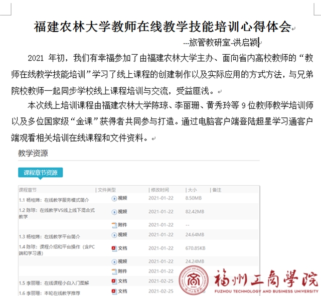
Task: Click the line starting '院校教师一起同步'
Action: pos(112,91)
